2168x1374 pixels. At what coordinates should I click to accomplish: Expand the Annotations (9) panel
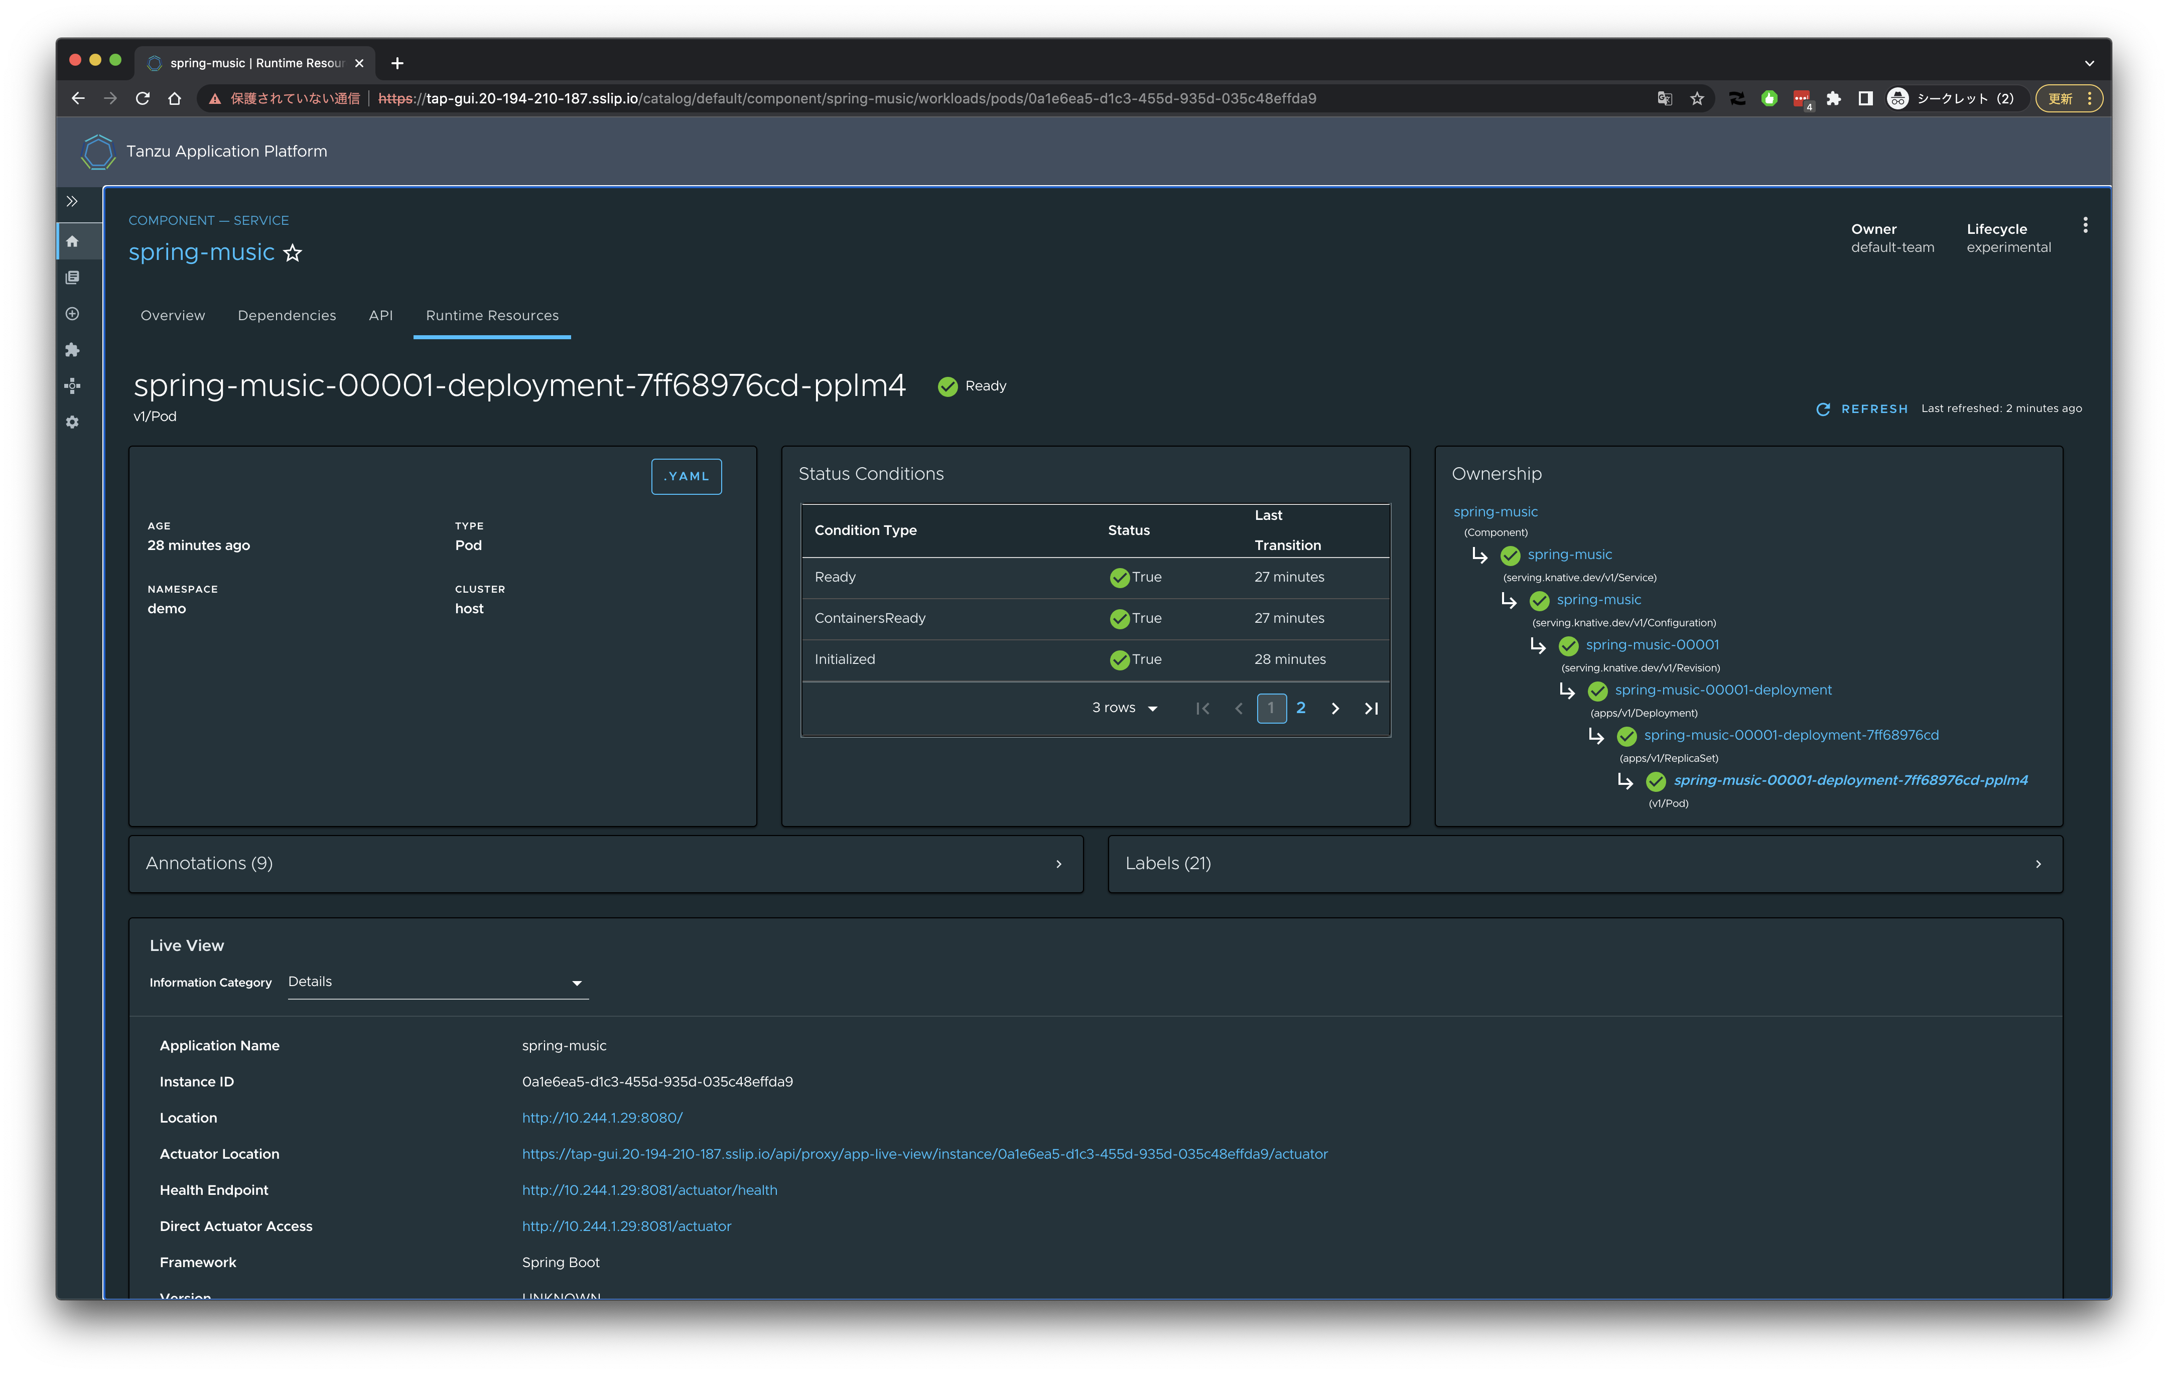tap(605, 864)
